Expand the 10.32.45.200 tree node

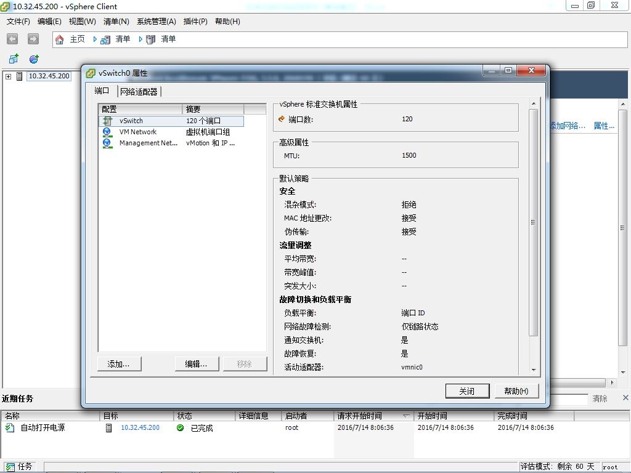[x=8, y=76]
